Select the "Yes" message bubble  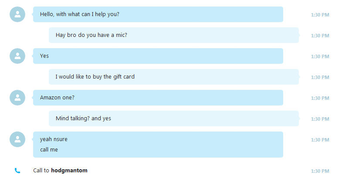point(158,56)
